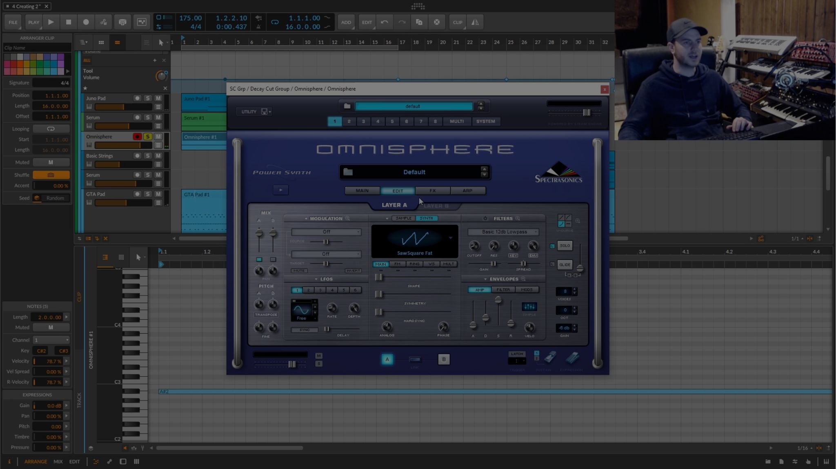
Task: Arm record on the GTA Pad track
Action: 137,194
